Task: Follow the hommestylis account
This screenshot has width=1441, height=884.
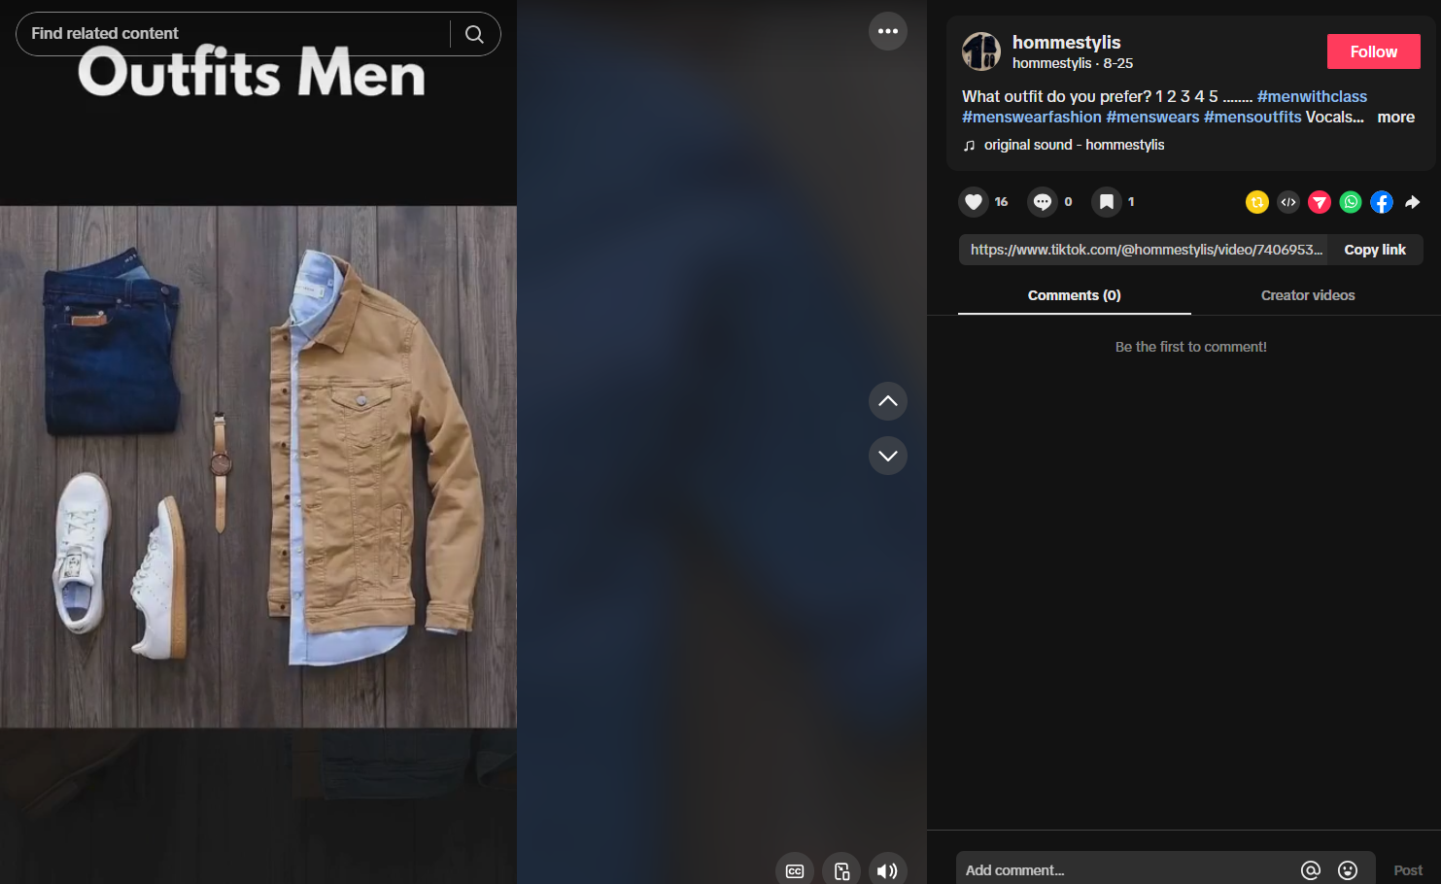Action: coord(1374,51)
